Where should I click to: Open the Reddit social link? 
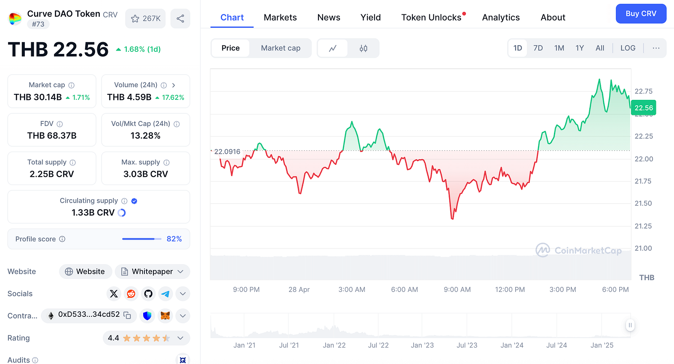click(x=131, y=294)
